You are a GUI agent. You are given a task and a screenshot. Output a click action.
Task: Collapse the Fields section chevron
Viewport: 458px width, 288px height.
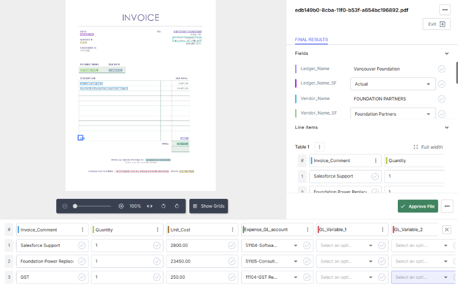click(x=447, y=53)
